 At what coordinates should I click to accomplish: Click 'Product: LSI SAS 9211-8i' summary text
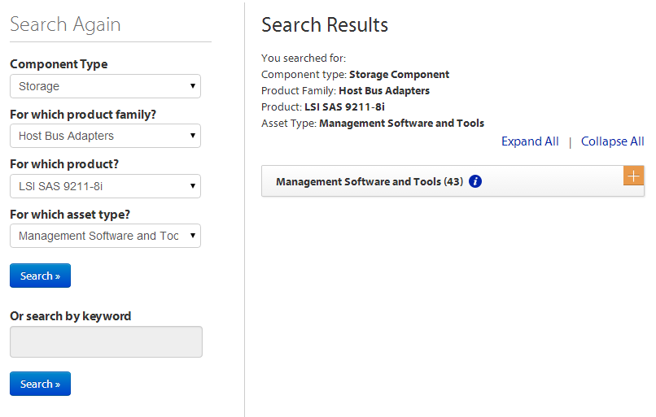tap(323, 107)
